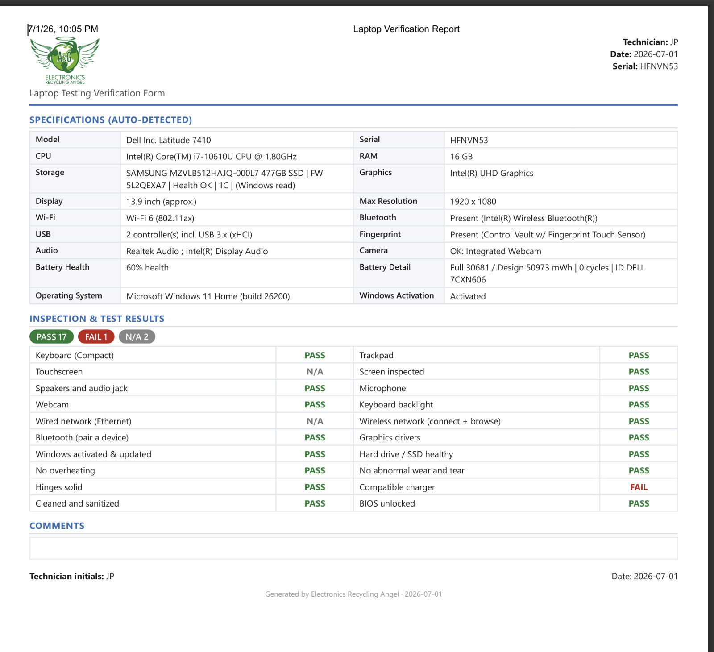Click the 'Cleaned and sanitized' row label
This screenshot has width=714, height=652.
[77, 504]
